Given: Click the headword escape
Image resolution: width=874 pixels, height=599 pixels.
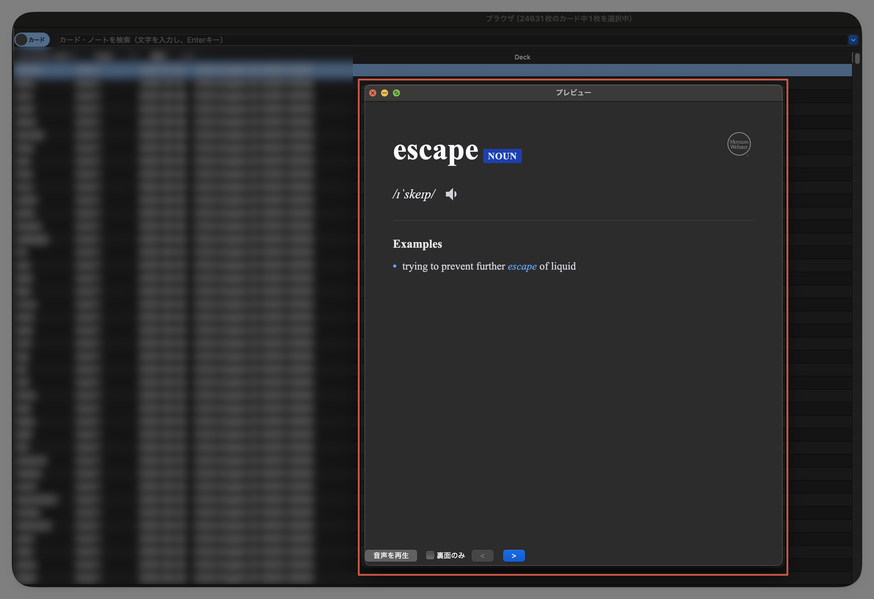Looking at the screenshot, I should tap(436, 151).
